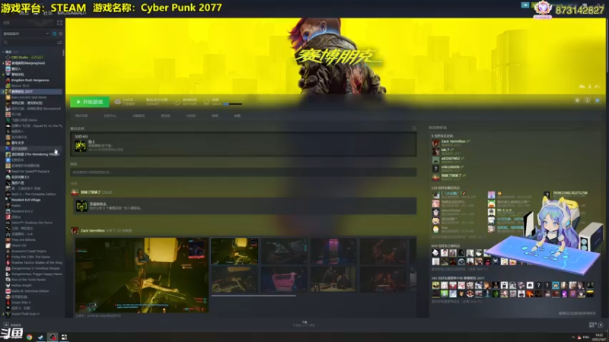Click OBS Studio icon on the taskbar
609x342 pixels.
pyautogui.click(x=53, y=337)
